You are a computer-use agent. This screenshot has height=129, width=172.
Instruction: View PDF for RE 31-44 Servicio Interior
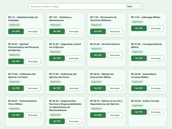pos(98,55)
